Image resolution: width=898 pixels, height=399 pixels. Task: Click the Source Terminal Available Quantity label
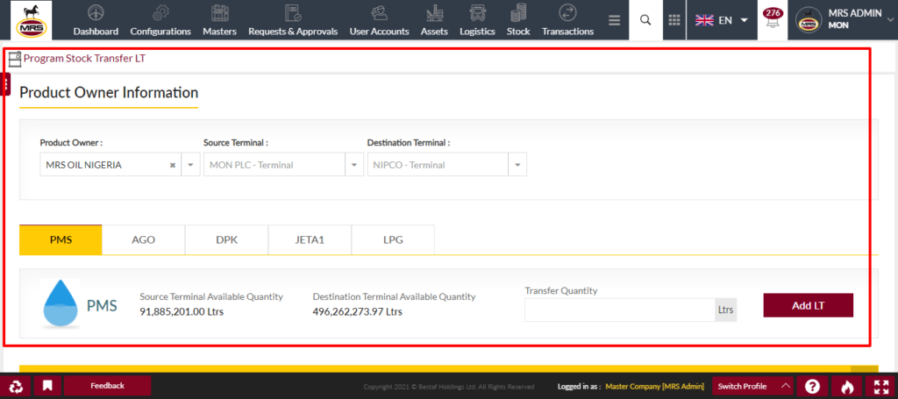click(x=211, y=296)
